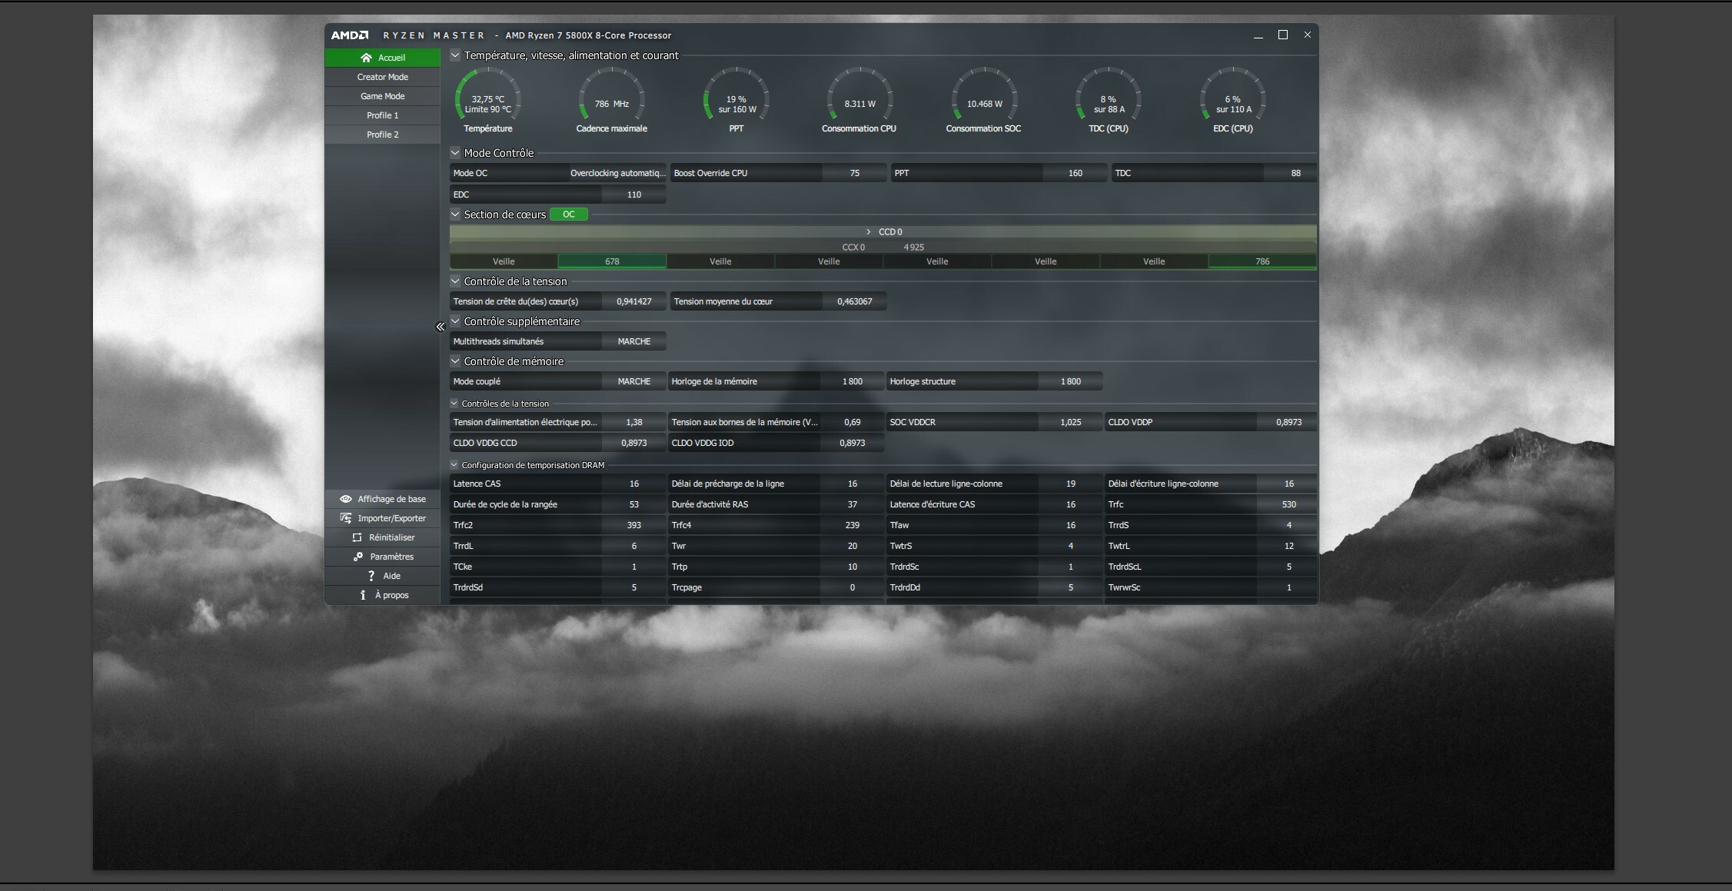Click the Accueil home icon

tap(366, 58)
